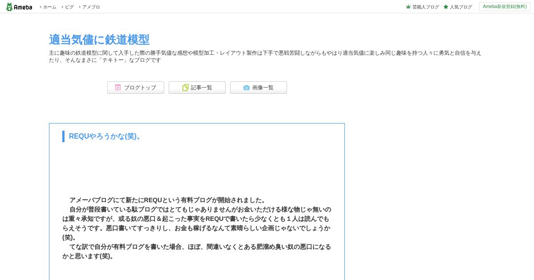Viewport: 534px width, 280px height.
Task: Click paragraph starting 自分が普段書いている駄ブログ
Action: [197, 223]
